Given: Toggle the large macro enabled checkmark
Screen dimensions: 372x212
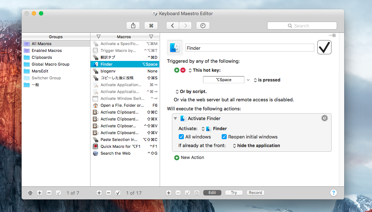Looking at the screenshot, I should coord(324,48).
